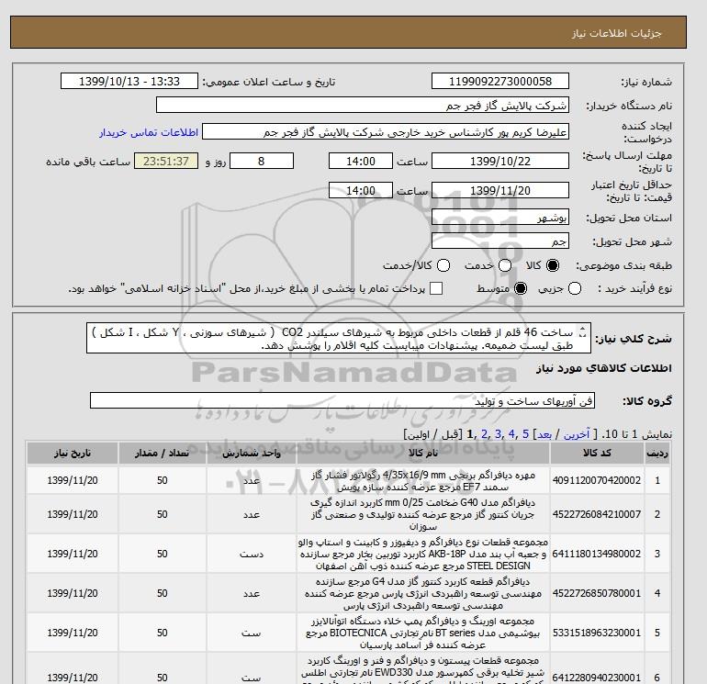This screenshot has height=684, width=707.
Task: Click price validity date 1399/11/20 field
Action: 500,190
